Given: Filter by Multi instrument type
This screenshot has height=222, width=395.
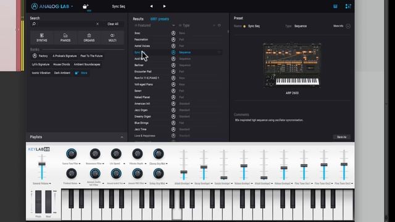Looking at the screenshot, I should pyautogui.click(x=112, y=38).
